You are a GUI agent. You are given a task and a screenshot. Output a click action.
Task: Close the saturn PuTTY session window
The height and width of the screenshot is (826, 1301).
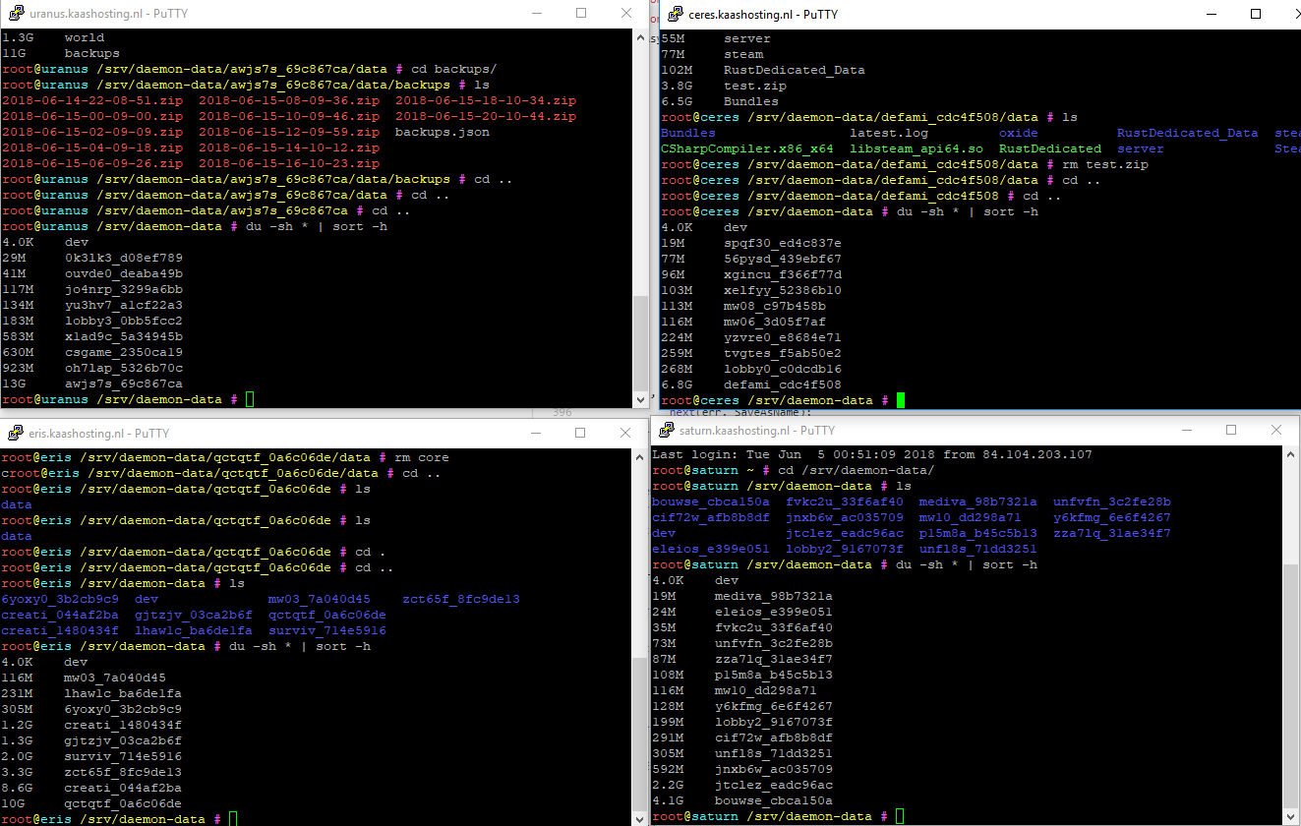pyautogui.click(x=1276, y=431)
